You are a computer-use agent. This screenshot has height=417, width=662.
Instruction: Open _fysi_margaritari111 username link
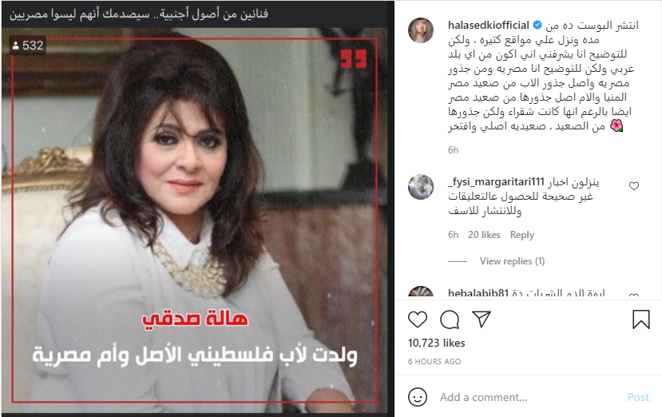[x=496, y=182]
